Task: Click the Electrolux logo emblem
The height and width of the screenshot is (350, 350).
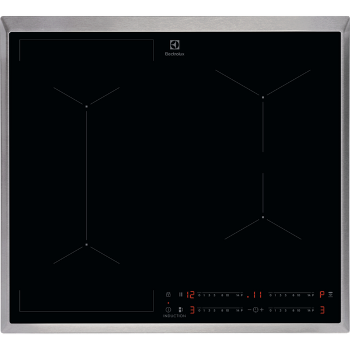Action: 174,45
